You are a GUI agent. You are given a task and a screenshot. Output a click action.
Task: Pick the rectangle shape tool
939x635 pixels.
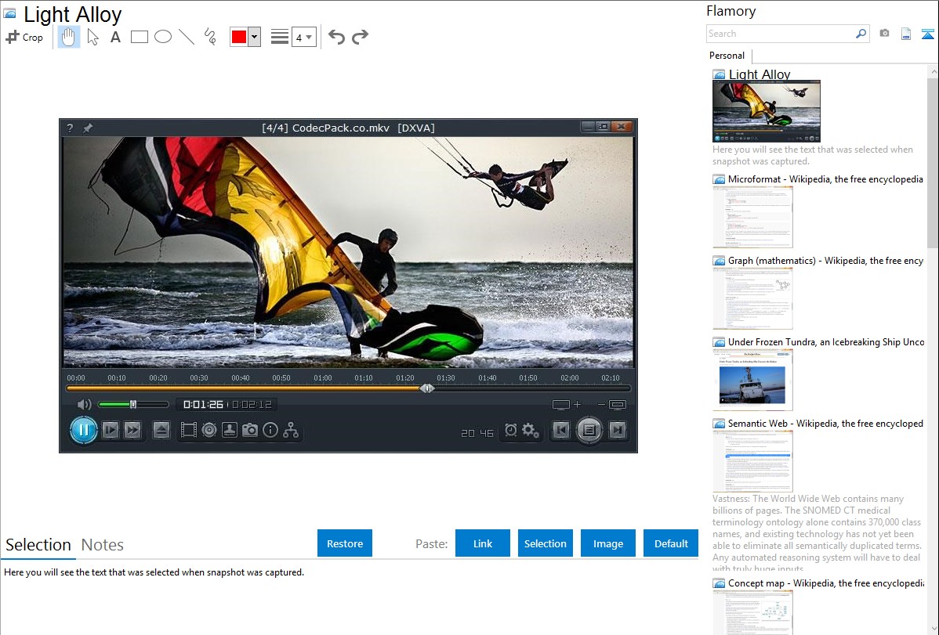140,37
